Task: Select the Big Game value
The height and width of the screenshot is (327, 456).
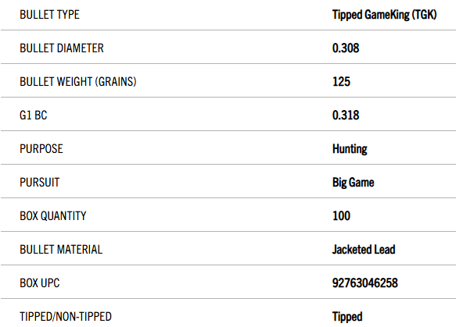Action: click(353, 183)
